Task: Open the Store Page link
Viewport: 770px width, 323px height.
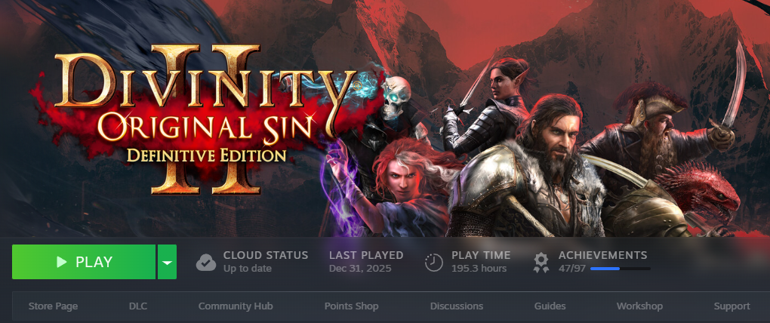Action: (53, 306)
